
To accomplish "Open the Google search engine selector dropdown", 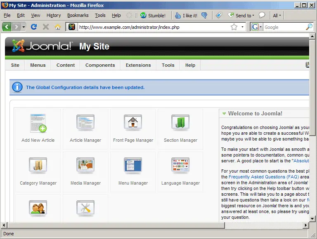I will click(x=257, y=27).
